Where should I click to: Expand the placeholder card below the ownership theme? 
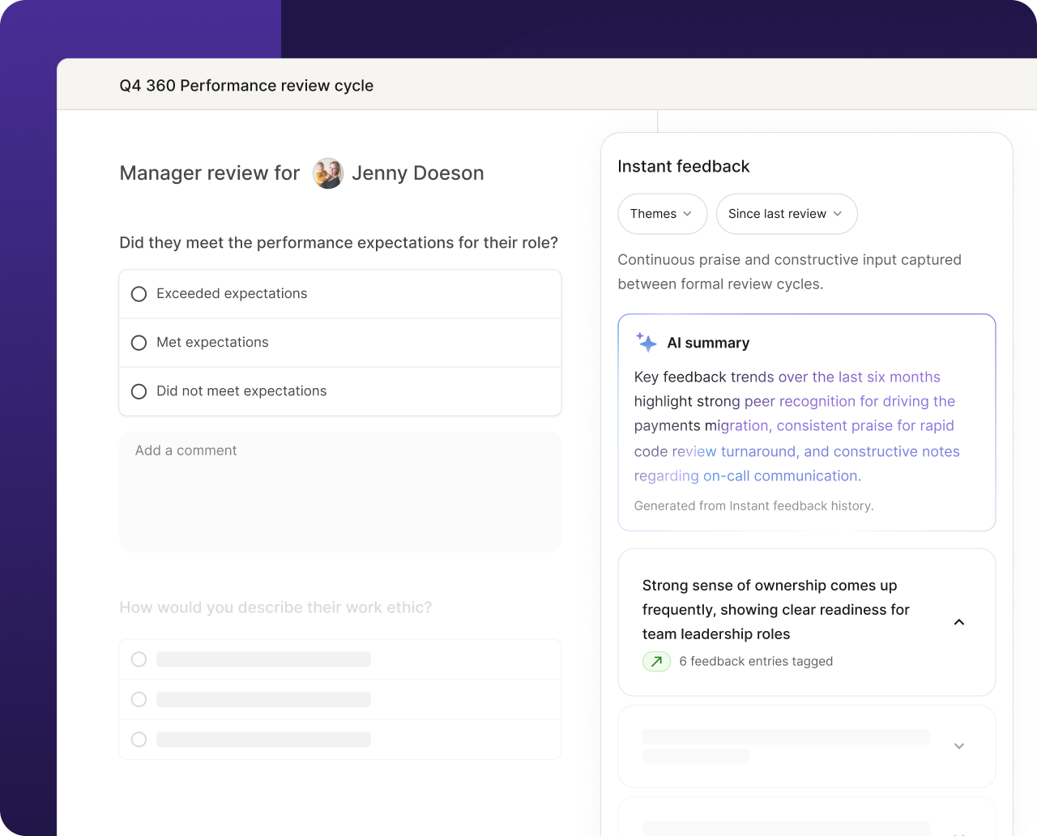959,746
